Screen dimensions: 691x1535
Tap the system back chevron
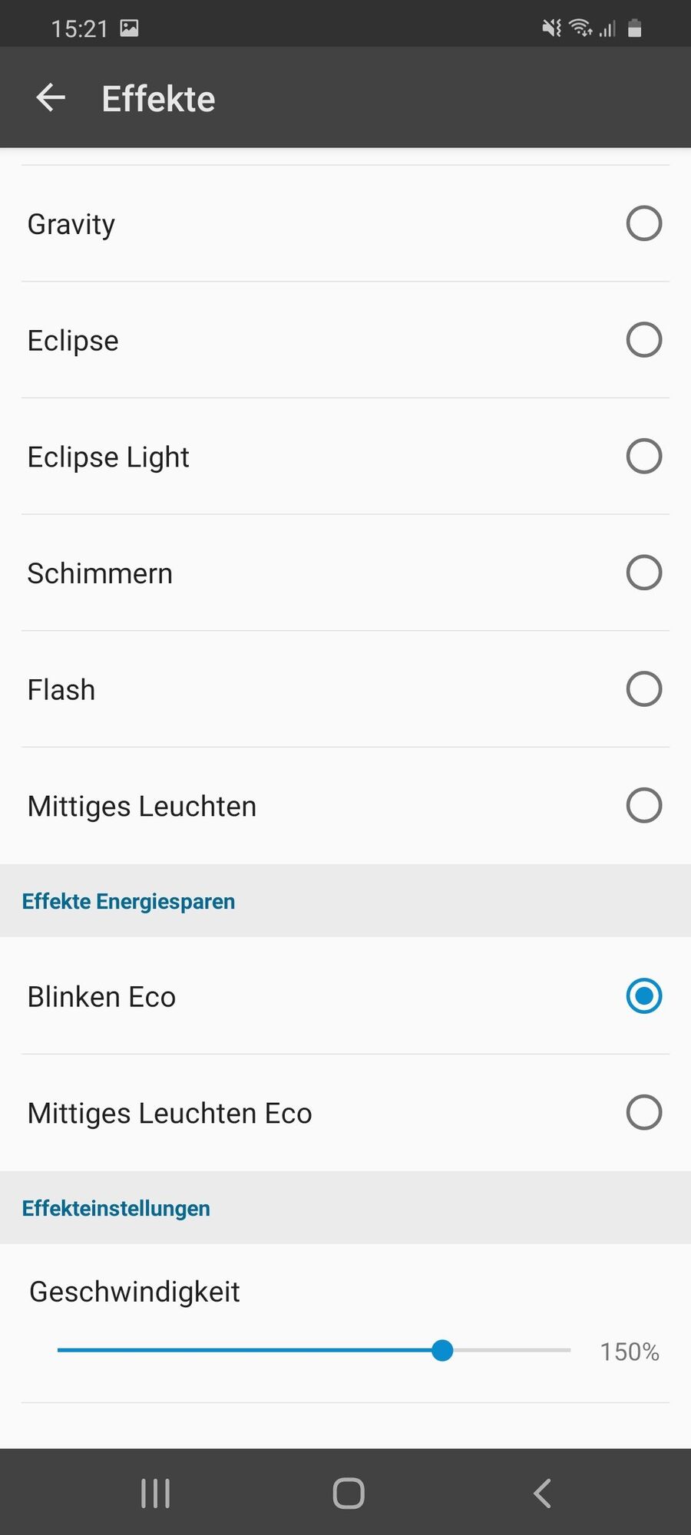pos(542,1494)
